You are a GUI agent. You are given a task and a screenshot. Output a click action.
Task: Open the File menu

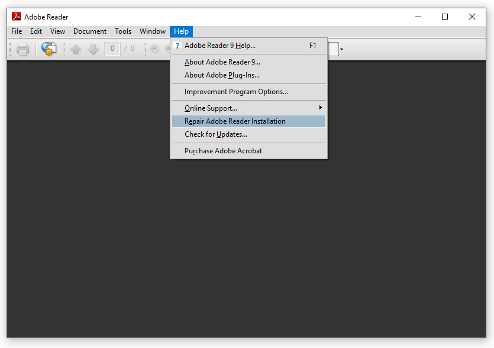(17, 31)
